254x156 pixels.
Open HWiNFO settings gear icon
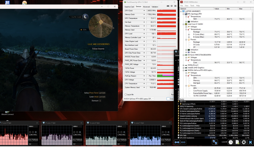point(244,142)
